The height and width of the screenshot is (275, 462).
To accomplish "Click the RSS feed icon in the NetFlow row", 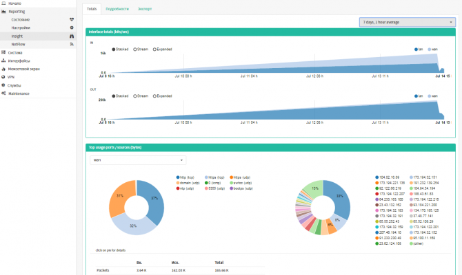I will 72,44.
